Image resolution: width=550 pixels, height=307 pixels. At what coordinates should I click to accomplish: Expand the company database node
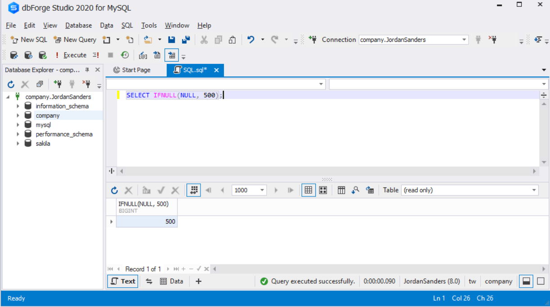coord(18,116)
